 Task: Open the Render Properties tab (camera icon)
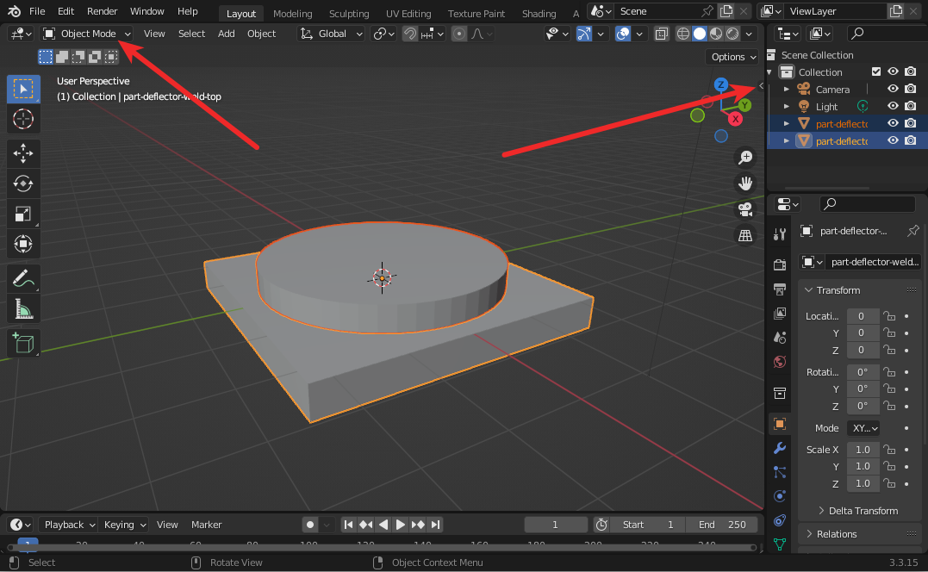(780, 264)
